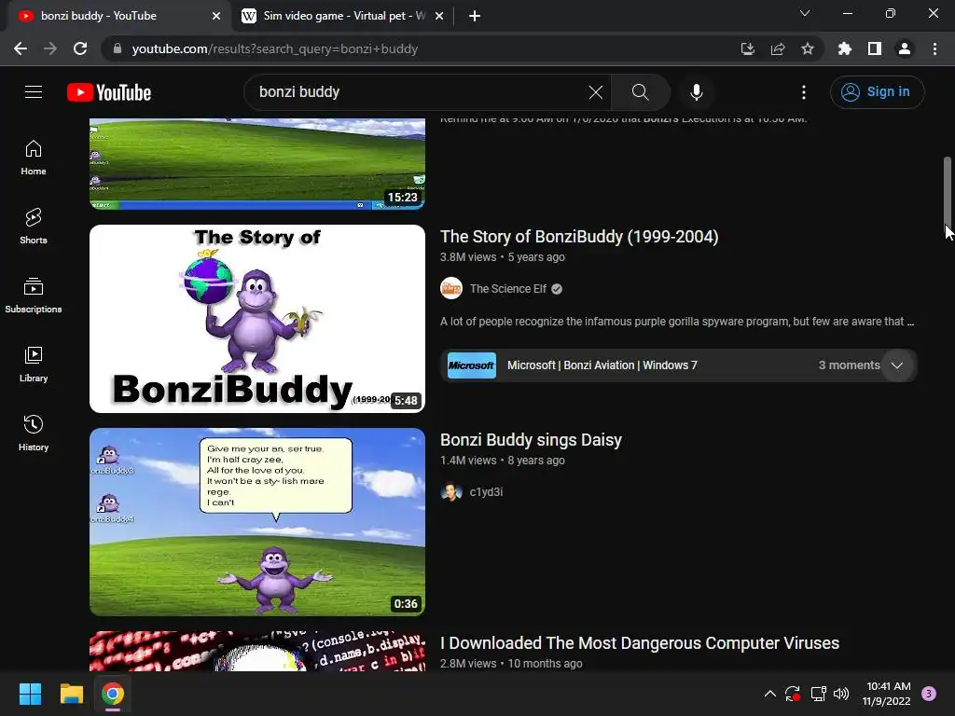Visit the c1yd3i channel name
The image size is (955, 716).
pos(486,492)
